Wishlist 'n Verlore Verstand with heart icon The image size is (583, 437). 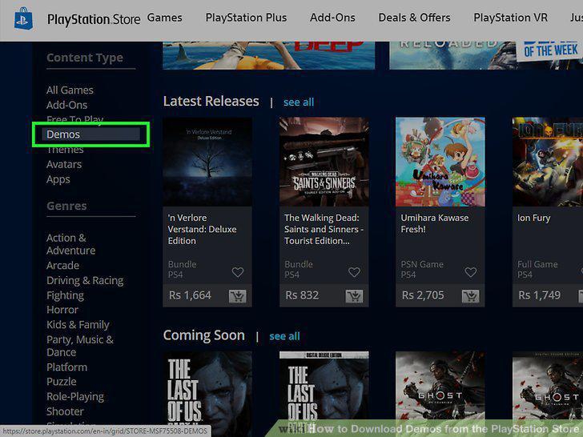pos(238,272)
